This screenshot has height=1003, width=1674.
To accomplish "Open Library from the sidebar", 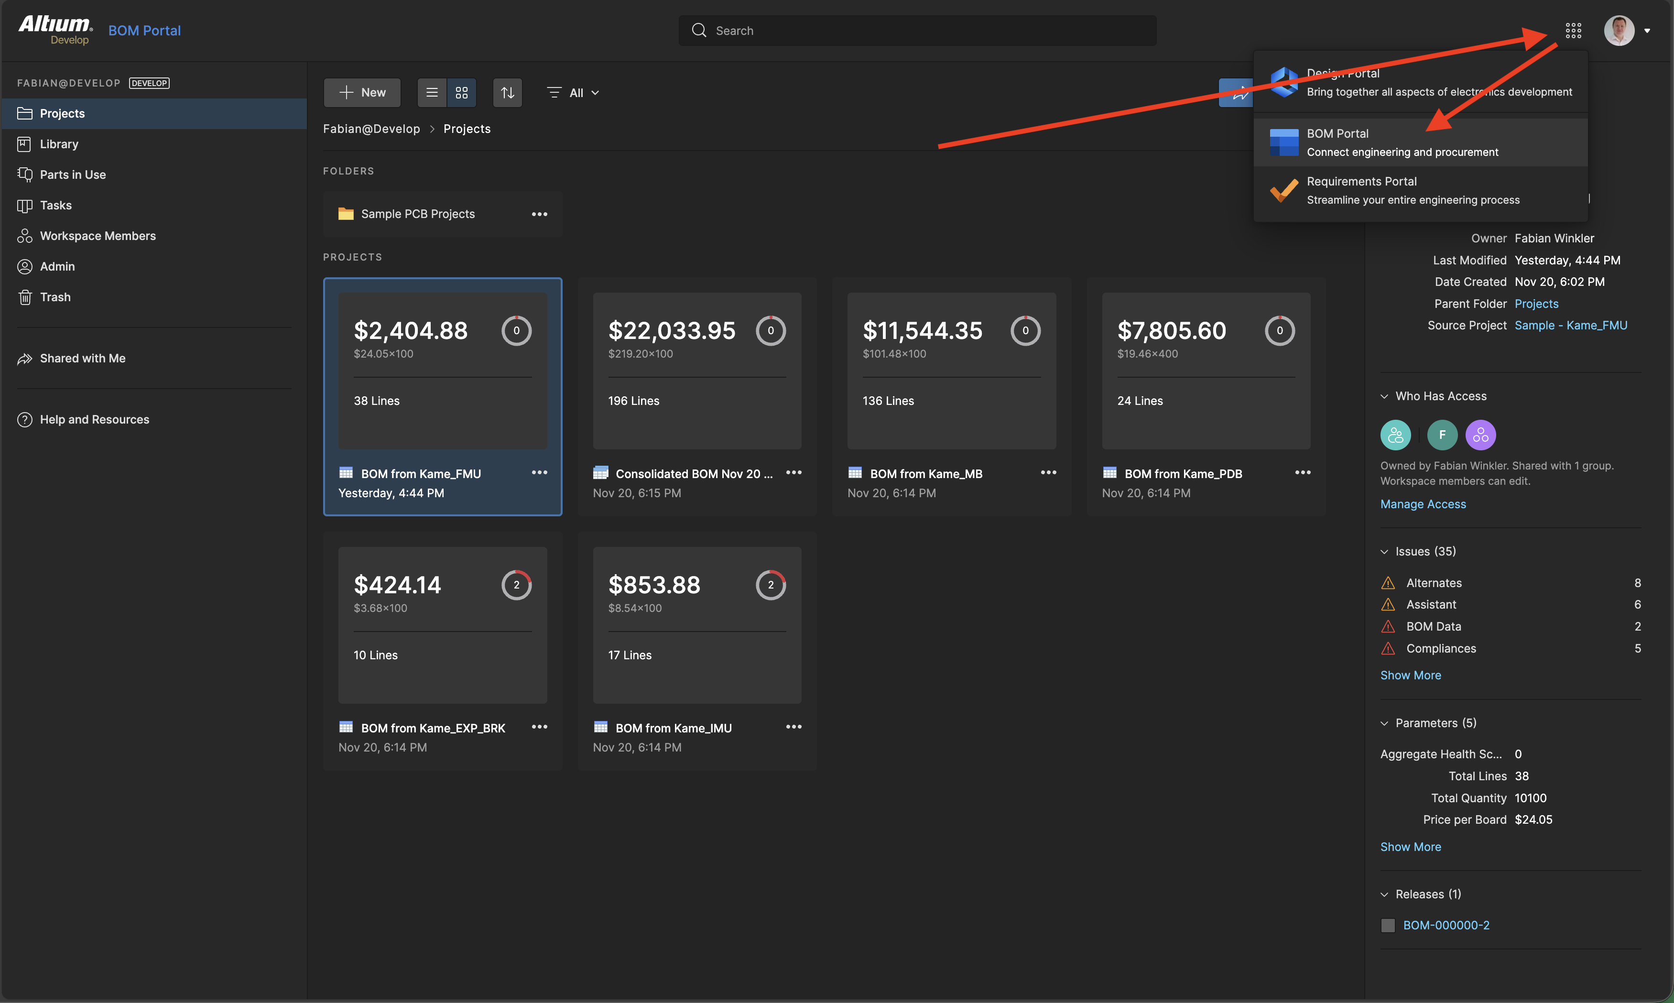I will 59,144.
